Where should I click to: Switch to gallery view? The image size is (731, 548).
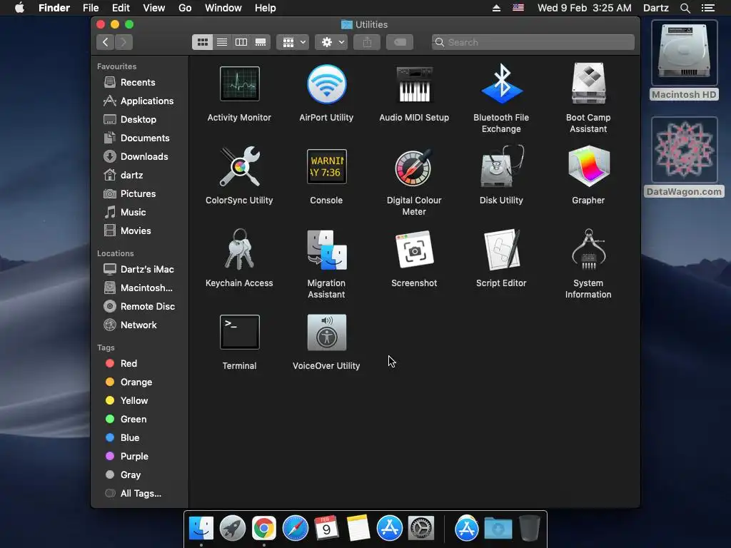[x=261, y=42]
